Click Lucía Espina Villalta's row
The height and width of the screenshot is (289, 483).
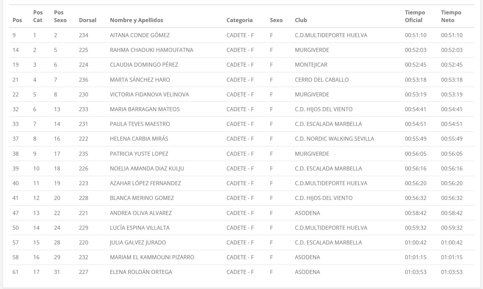click(x=140, y=228)
